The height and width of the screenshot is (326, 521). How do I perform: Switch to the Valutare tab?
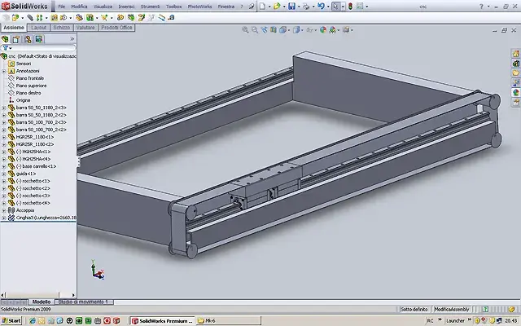(85, 28)
